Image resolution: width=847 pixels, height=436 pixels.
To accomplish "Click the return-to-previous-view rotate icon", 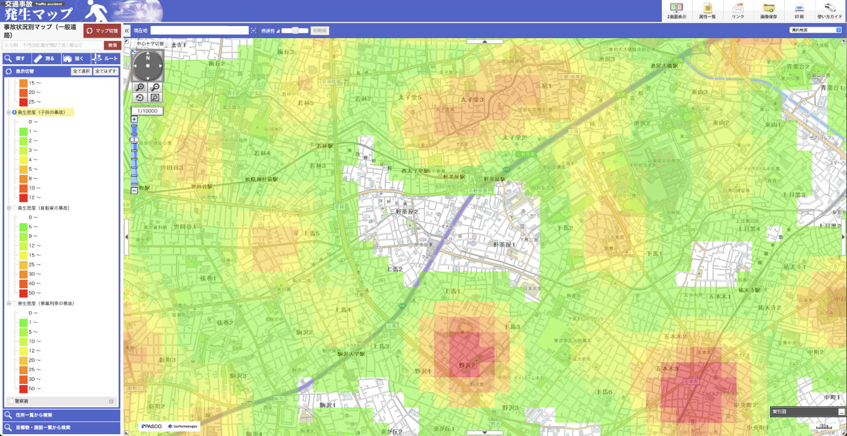I will (x=140, y=97).
